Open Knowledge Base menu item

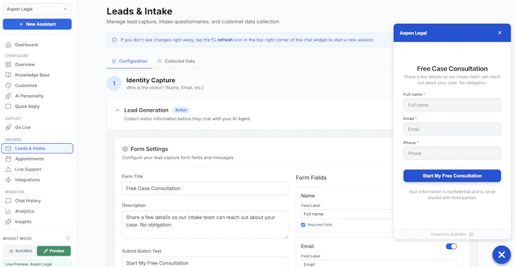(32, 75)
